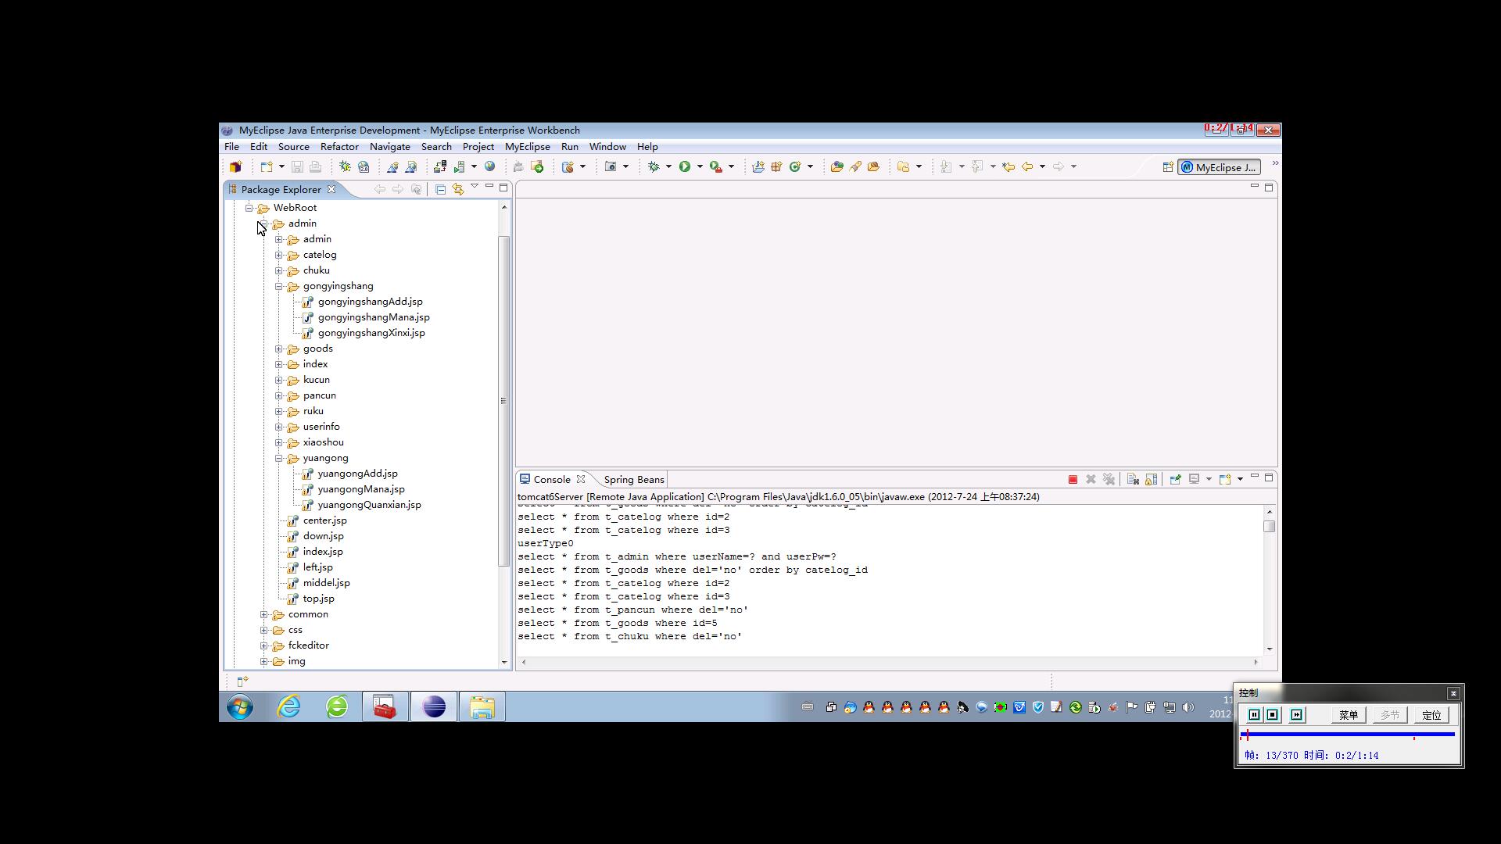Toggle Scroll Lock in the Console
The height and width of the screenshot is (844, 1501).
coord(1151,479)
